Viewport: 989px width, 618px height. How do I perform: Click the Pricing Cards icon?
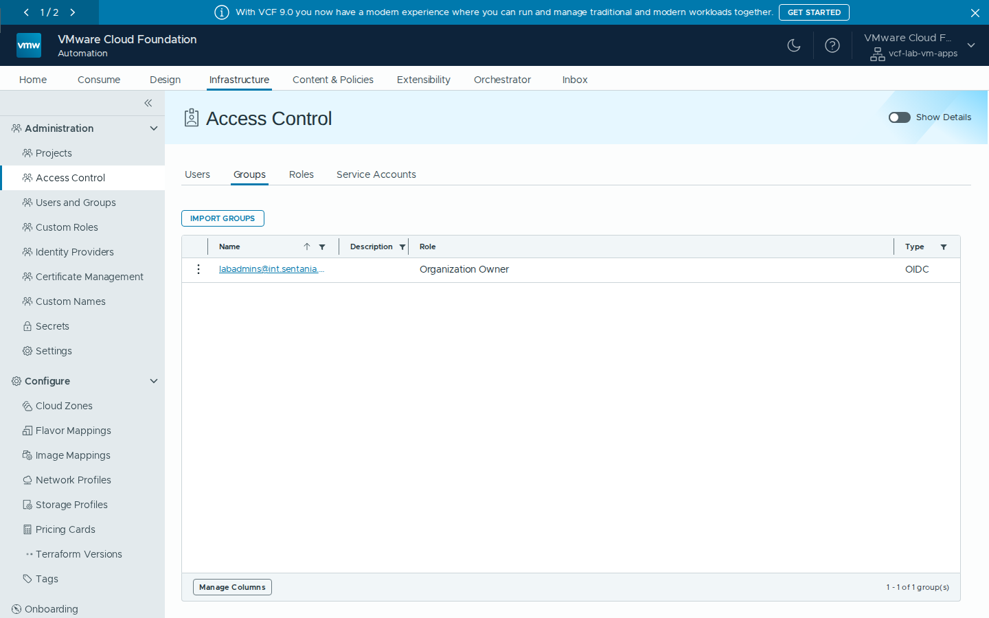coord(27,529)
